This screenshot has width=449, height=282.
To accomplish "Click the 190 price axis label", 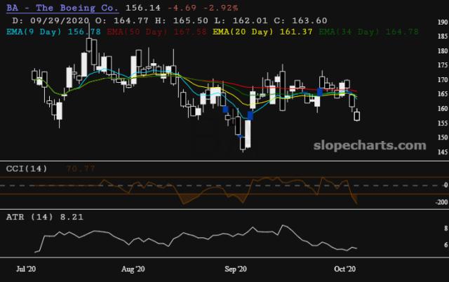I will tap(423, 22).
